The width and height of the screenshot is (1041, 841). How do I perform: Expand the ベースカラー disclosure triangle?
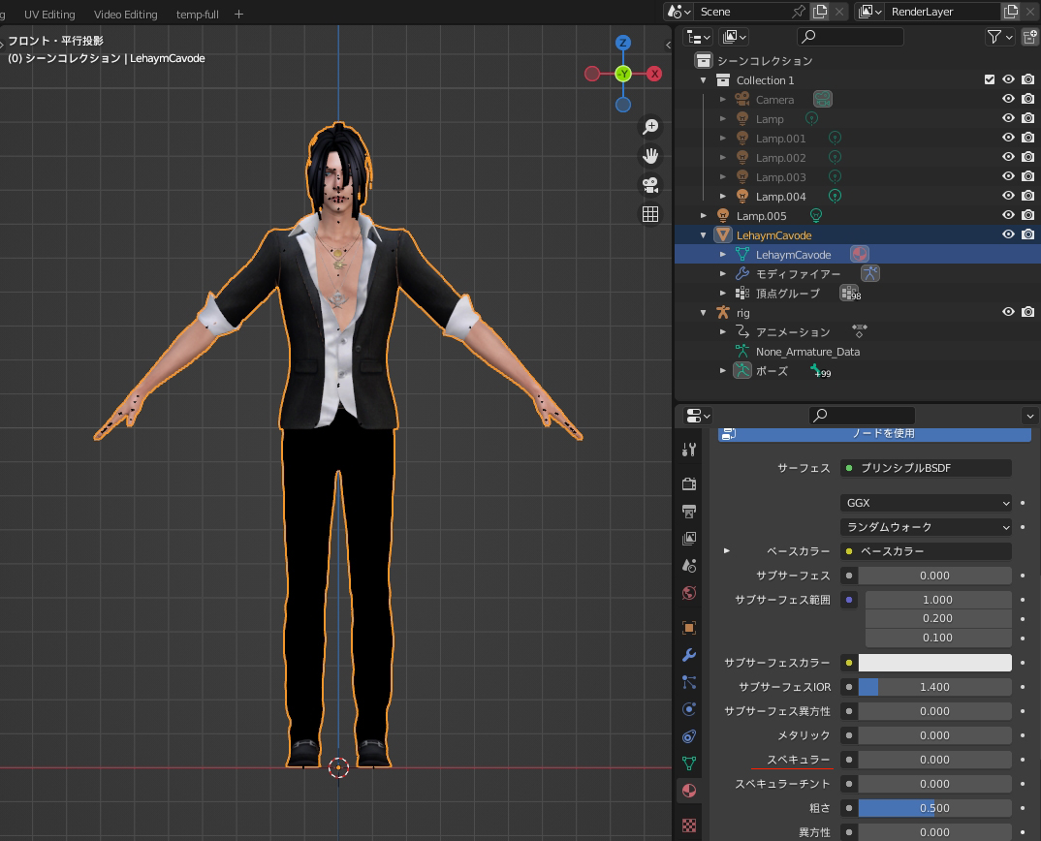pos(727,551)
